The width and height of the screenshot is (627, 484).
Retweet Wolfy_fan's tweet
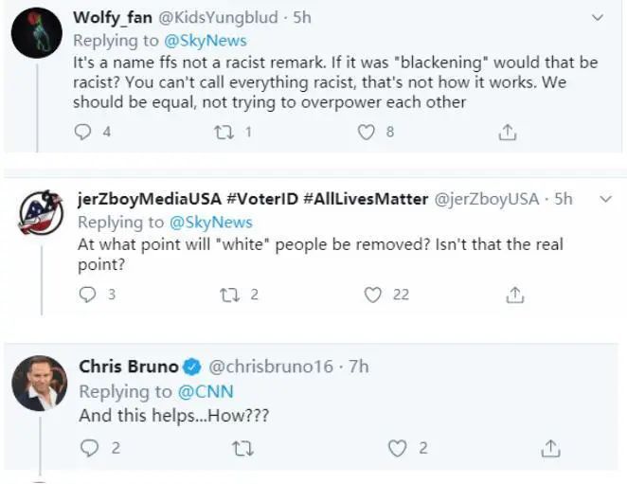[223, 132]
